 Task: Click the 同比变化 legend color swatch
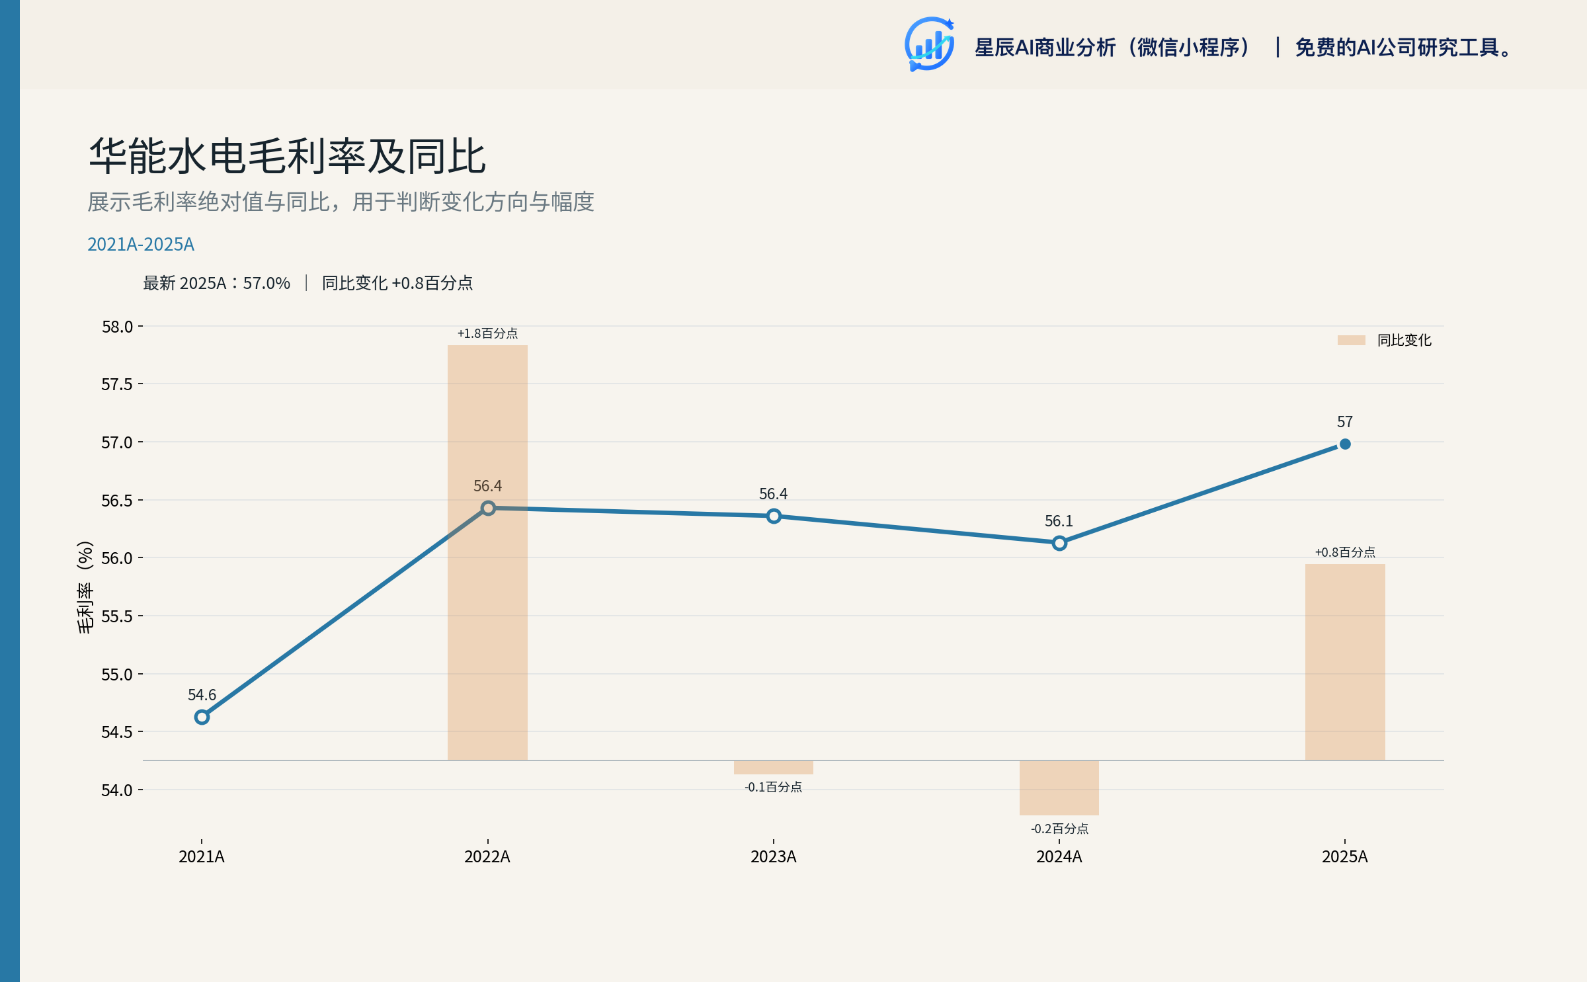click(x=1352, y=340)
